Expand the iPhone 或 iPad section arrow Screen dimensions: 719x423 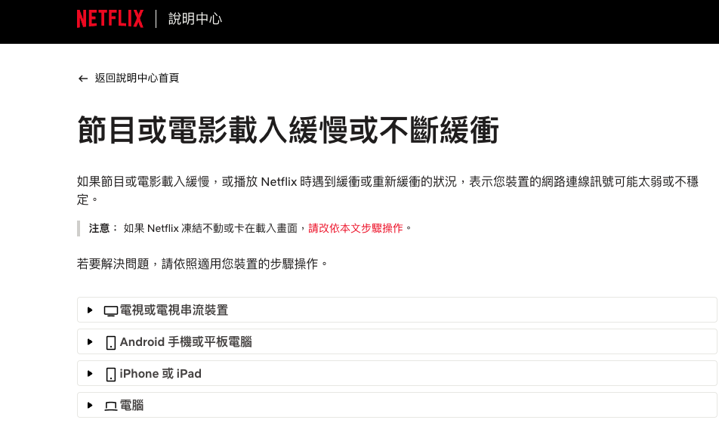click(90, 373)
